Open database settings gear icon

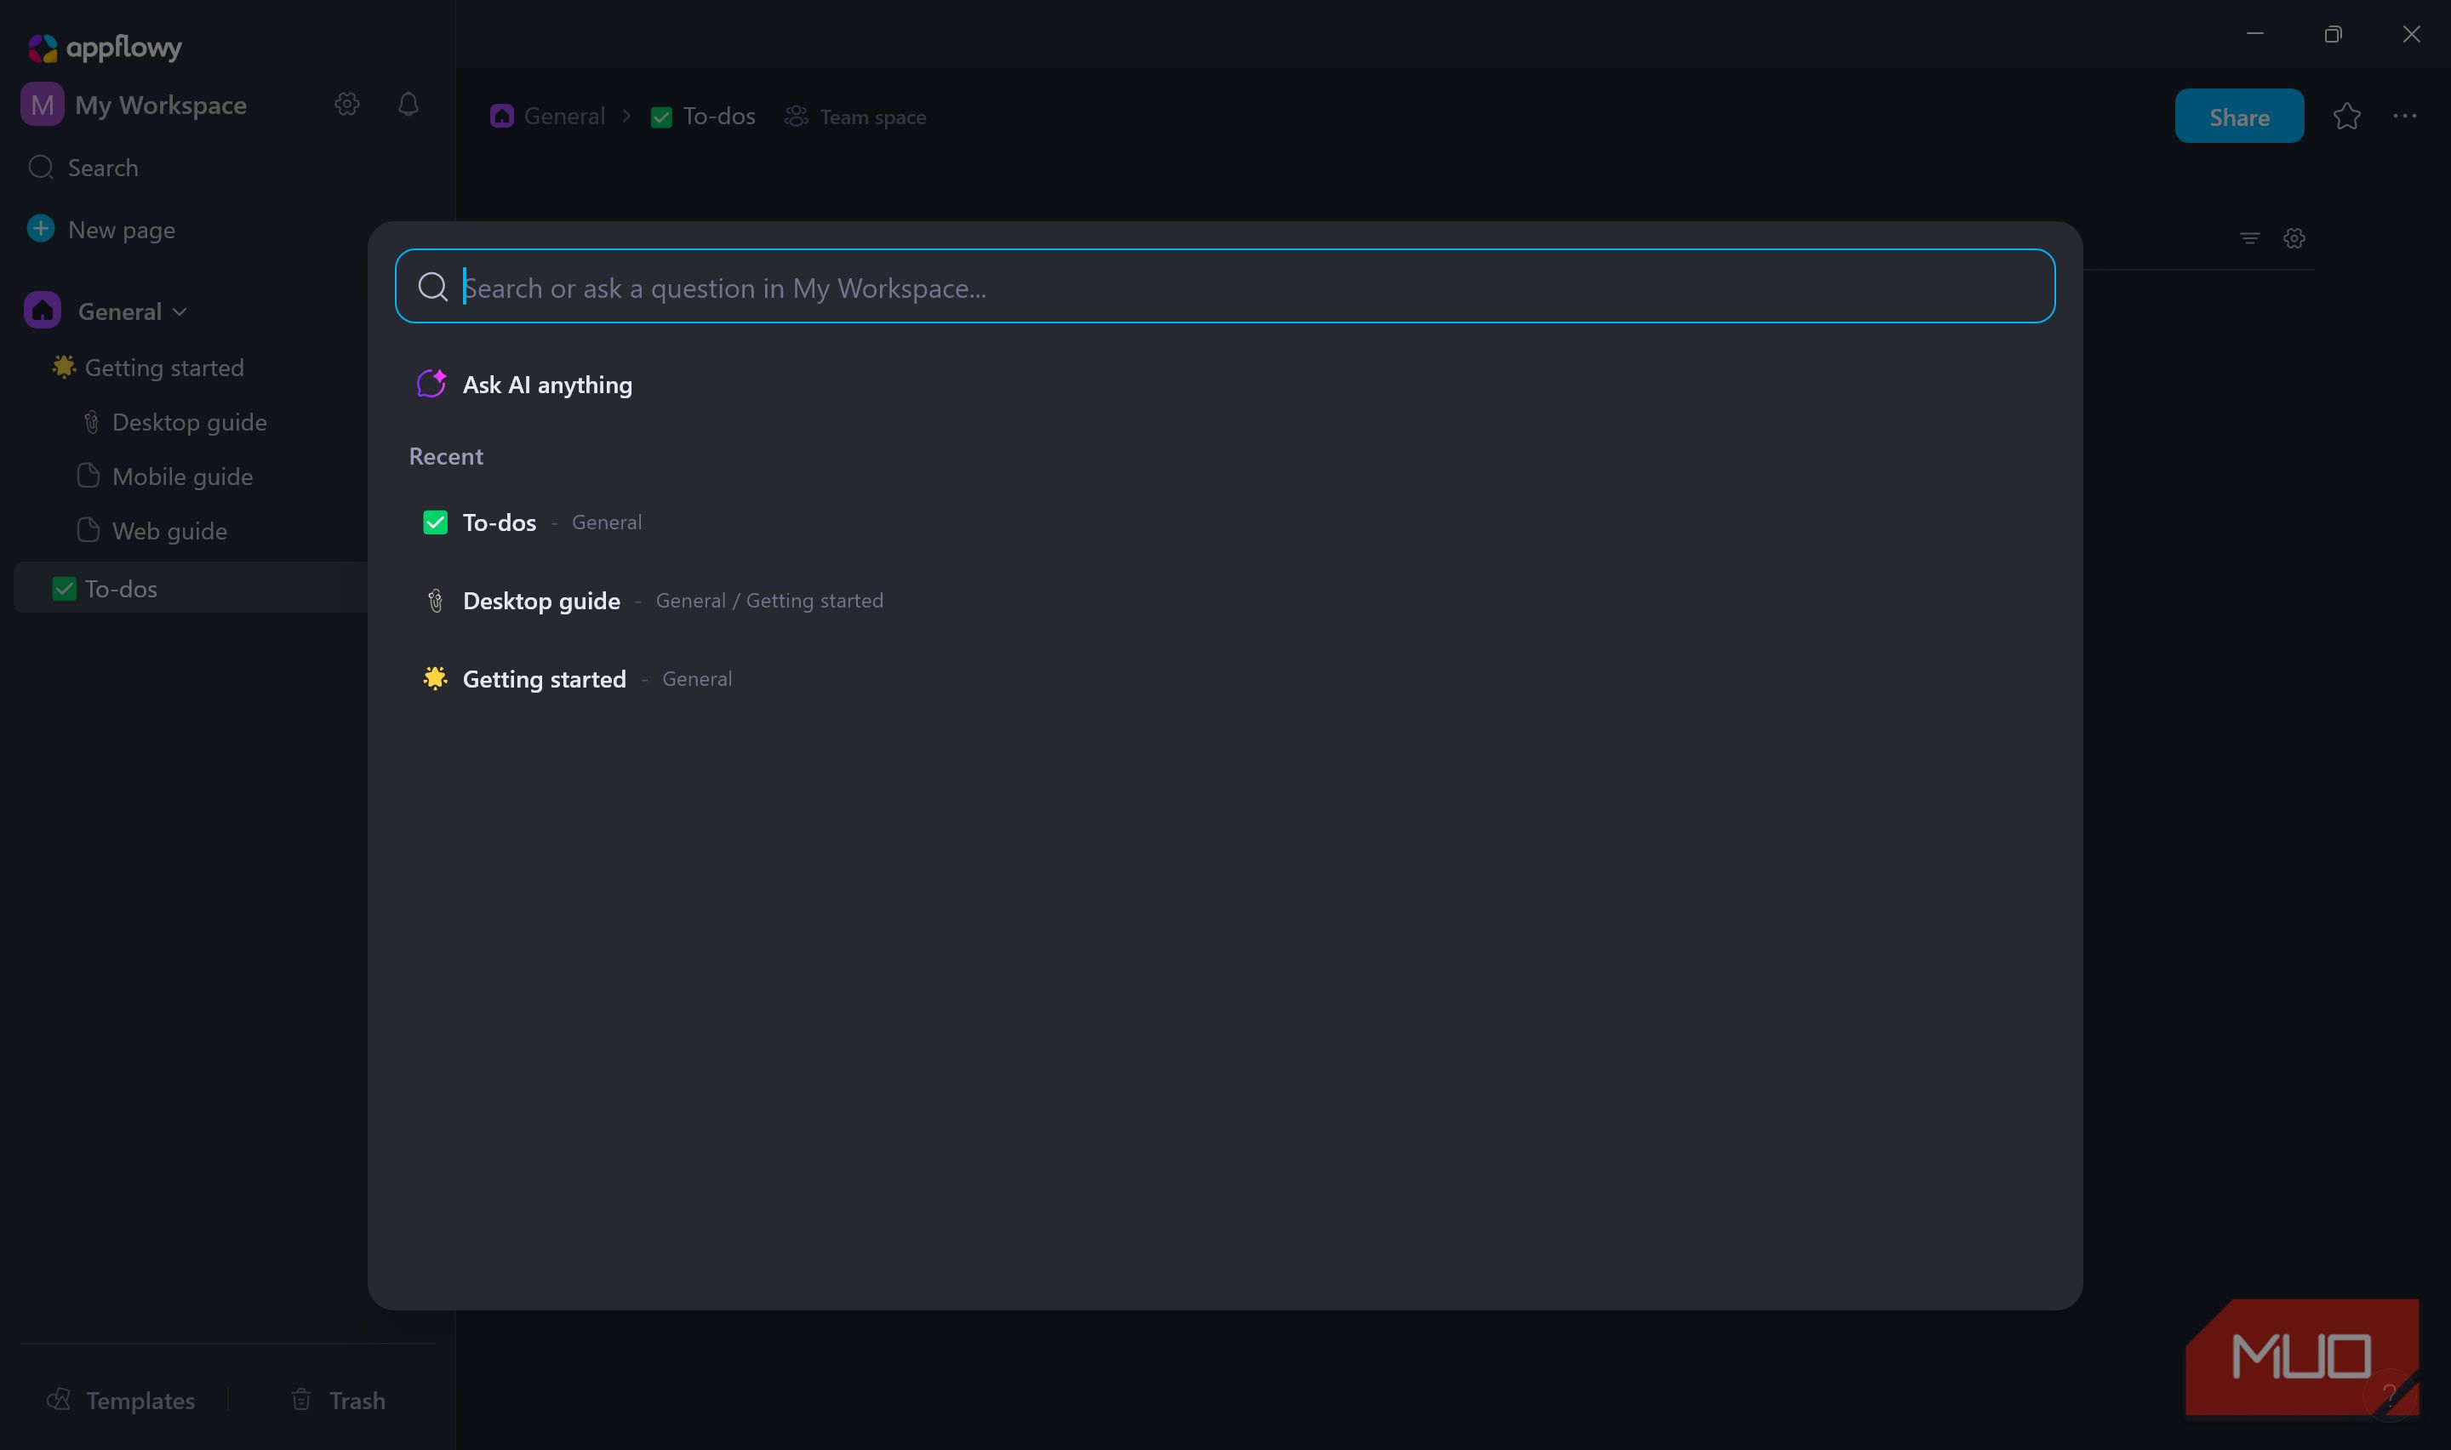tap(2294, 237)
